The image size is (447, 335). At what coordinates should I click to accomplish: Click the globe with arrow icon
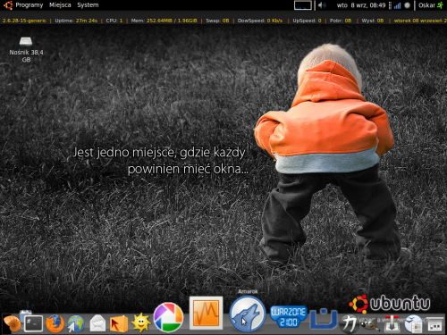76,323
